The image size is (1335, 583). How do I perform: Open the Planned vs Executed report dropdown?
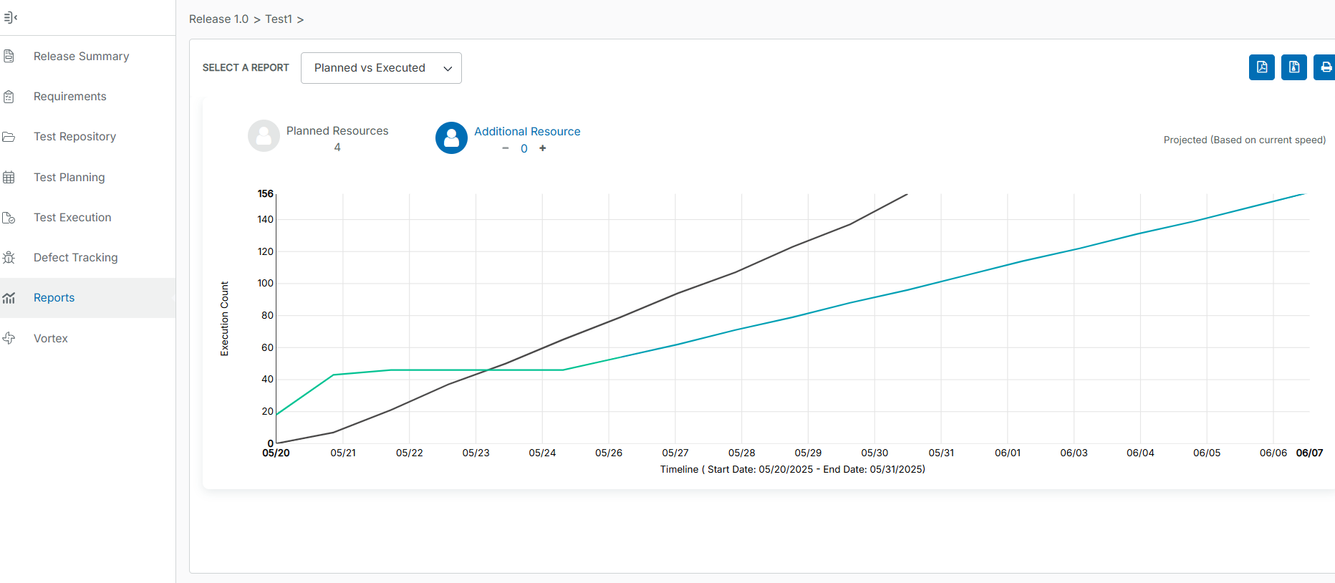click(381, 68)
